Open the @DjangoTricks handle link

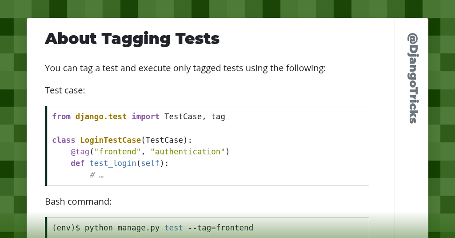(412, 78)
